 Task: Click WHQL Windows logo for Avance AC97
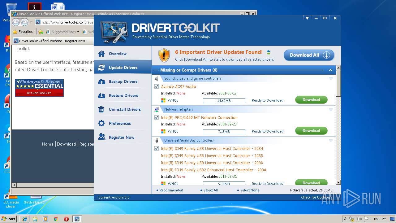(x=163, y=100)
